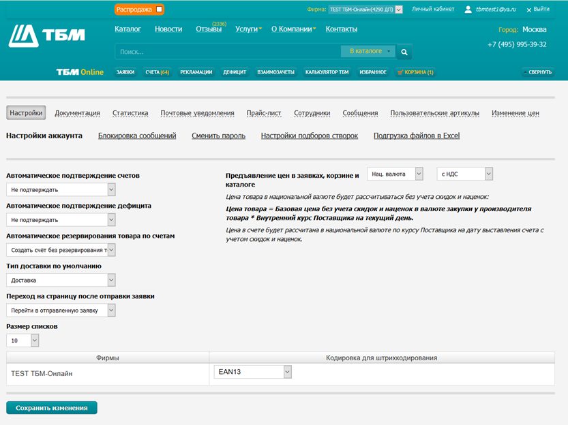Open the Сменить пароль link
Image resolution: width=568 pixels, height=425 pixels.
pos(218,136)
